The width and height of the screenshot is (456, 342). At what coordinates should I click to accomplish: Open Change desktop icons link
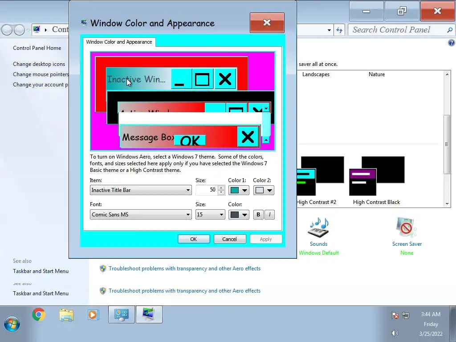click(x=39, y=64)
